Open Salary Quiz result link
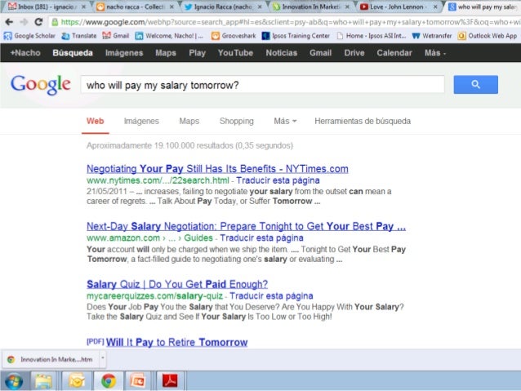This screenshot has height=391, width=521. click(177, 284)
